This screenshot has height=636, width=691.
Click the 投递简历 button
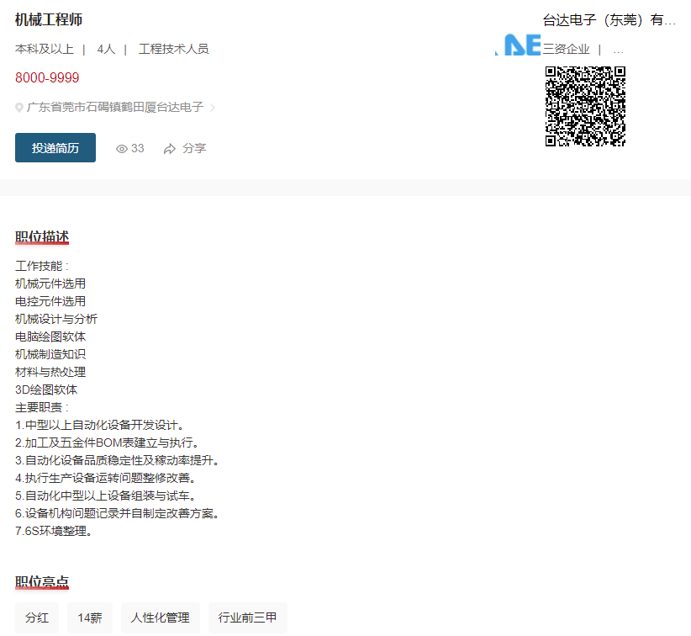tap(55, 148)
